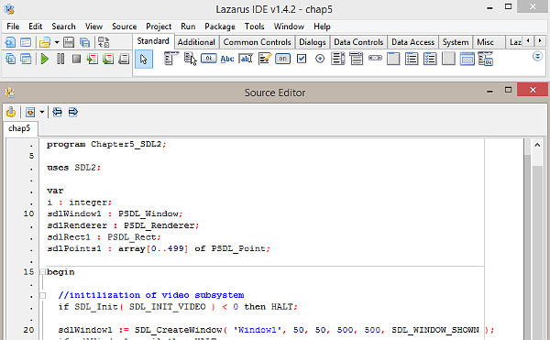The width and height of the screenshot is (550, 340).
Task: Pick the TEdit component icon
Action: click(x=246, y=59)
